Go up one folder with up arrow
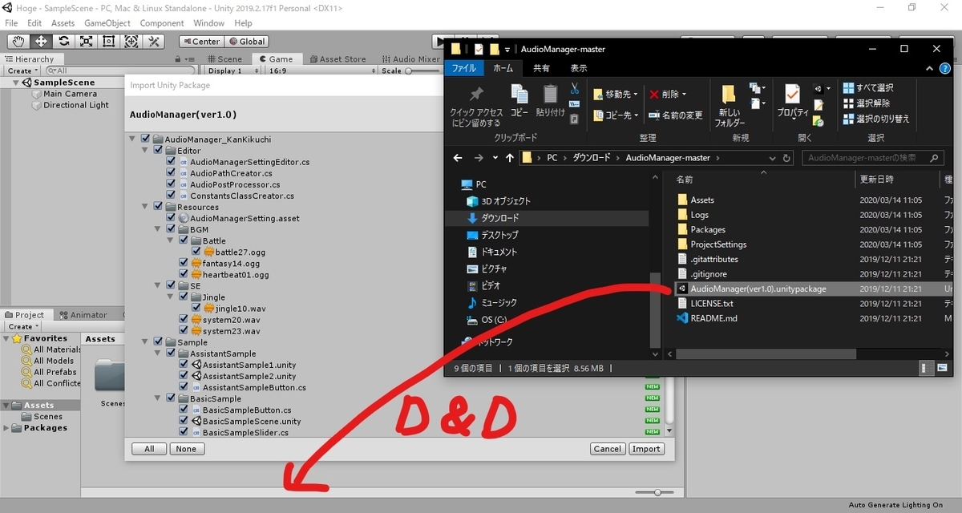The image size is (962, 513). click(x=509, y=158)
